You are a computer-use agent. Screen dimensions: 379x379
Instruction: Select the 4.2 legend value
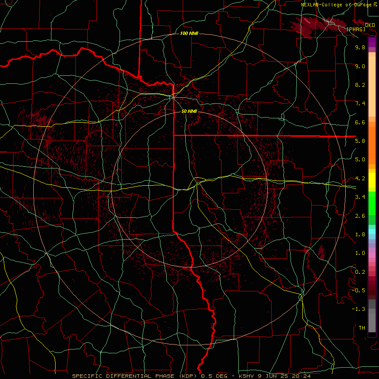point(360,179)
